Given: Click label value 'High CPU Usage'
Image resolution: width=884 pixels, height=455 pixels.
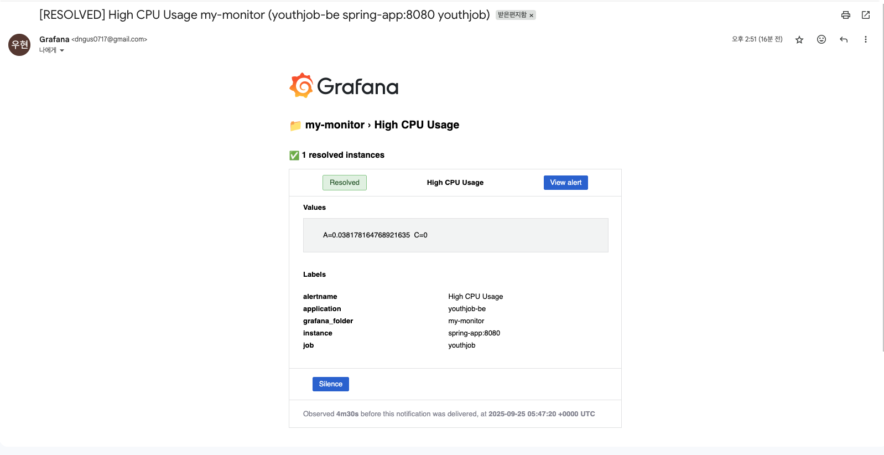Looking at the screenshot, I should [x=475, y=297].
